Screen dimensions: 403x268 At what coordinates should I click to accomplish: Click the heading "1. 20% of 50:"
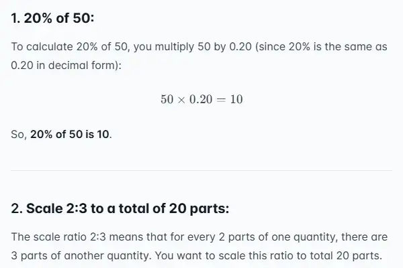[x=52, y=19]
